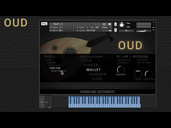
Task: Adjust the CHURCH1 reverb knob
Action: (121, 70)
